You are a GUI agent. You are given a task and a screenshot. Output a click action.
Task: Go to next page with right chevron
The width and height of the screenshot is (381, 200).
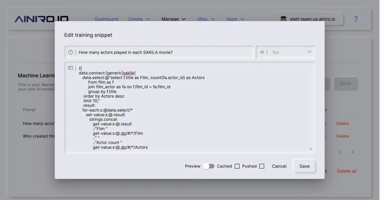click(x=353, y=152)
